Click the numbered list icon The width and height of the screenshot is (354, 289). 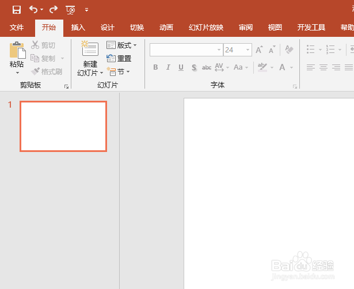click(x=330, y=49)
